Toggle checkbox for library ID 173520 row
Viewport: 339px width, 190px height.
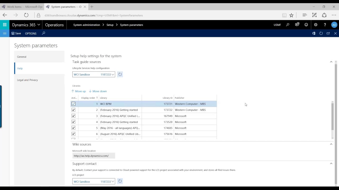73,122
